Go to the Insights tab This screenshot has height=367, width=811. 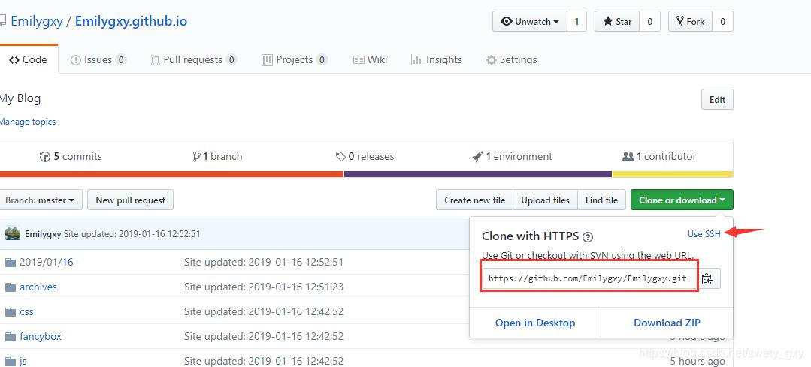click(437, 59)
